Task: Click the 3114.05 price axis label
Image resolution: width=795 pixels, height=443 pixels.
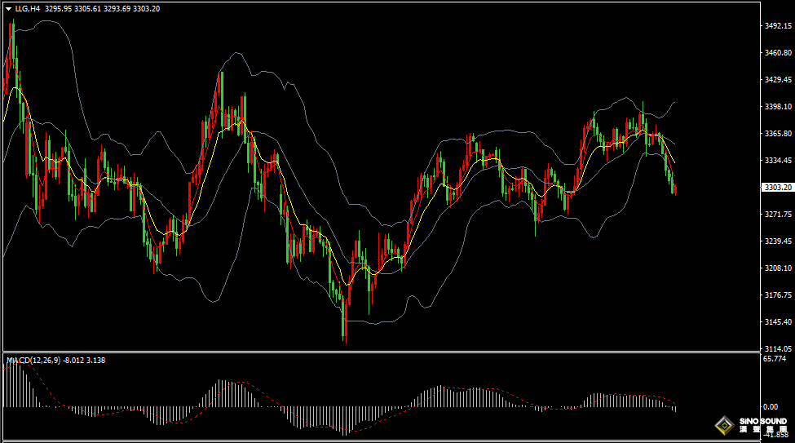Action: [778, 348]
